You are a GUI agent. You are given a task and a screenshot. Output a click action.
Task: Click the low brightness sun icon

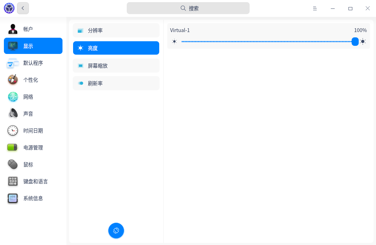coord(174,42)
